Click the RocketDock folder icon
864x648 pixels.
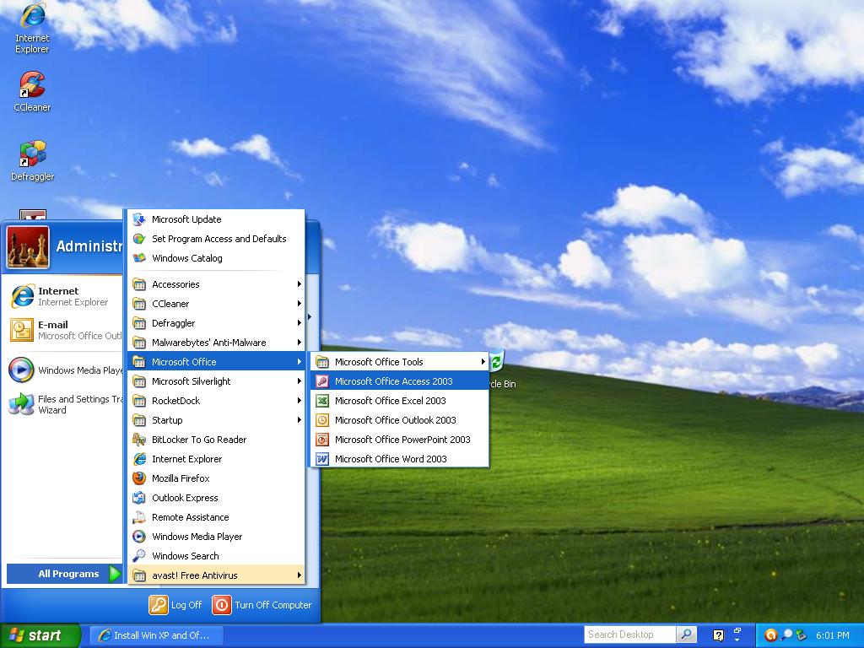click(139, 401)
